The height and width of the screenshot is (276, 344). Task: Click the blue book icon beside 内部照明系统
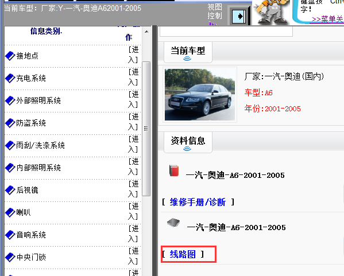click(10, 168)
